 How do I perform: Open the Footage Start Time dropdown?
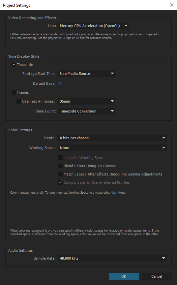[x=86, y=74]
